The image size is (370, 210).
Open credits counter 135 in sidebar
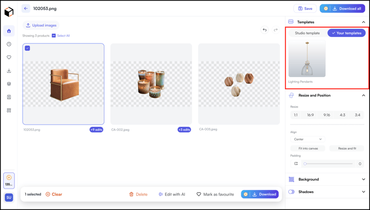9,181
